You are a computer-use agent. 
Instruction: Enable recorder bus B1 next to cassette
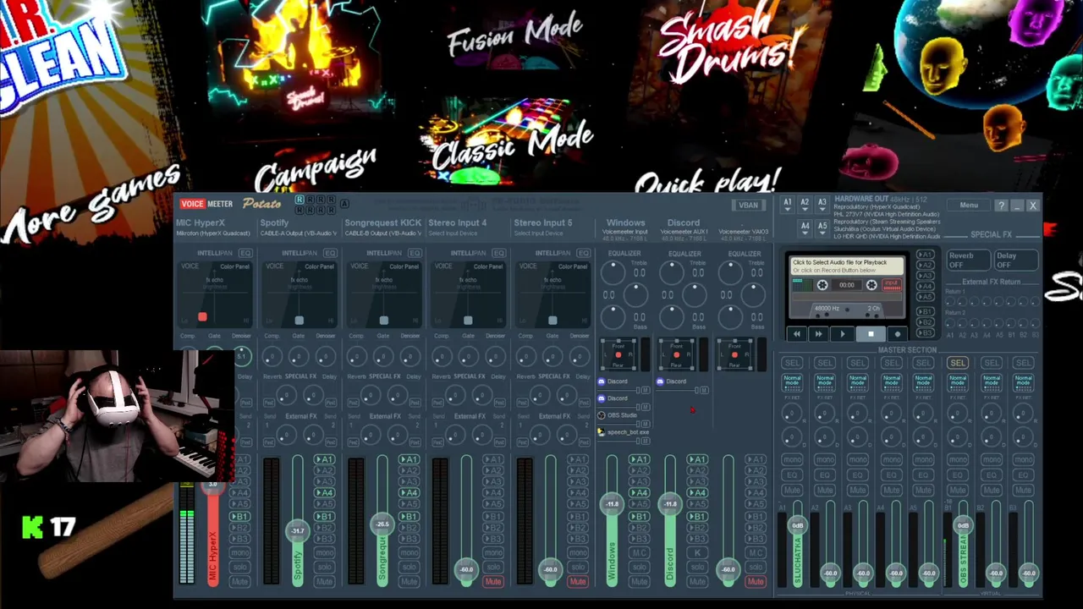pyautogui.click(x=926, y=312)
